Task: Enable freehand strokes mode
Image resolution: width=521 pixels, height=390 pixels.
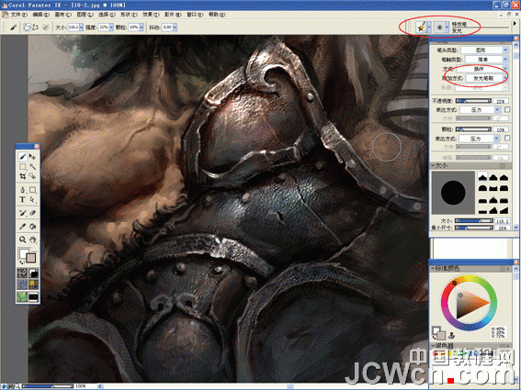Action: click(x=27, y=28)
